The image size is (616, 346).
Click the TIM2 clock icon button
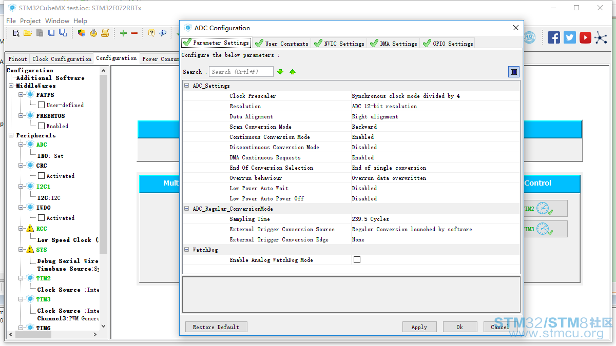[544, 209]
